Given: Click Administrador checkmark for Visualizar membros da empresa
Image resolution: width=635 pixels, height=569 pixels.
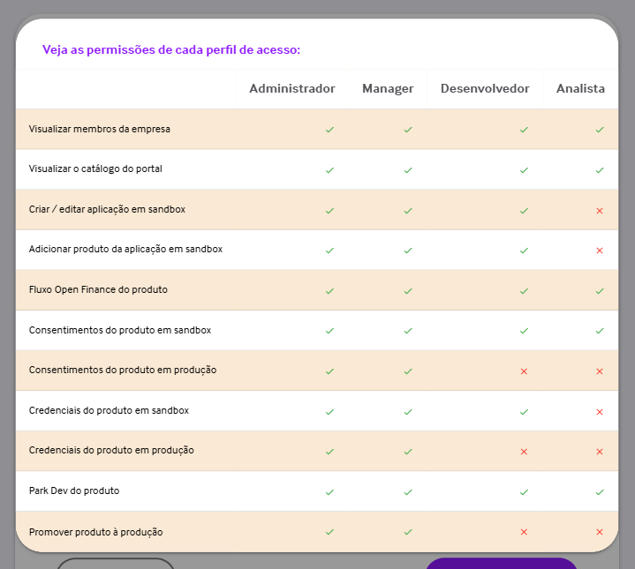Looking at the screenshot, I should [329, 130].
